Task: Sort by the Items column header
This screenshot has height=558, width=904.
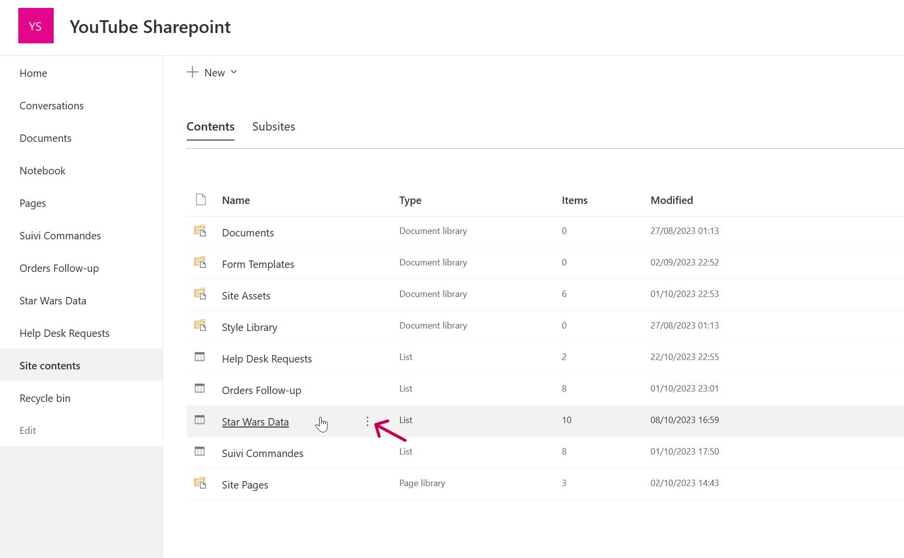Action: tap(574, 200)
